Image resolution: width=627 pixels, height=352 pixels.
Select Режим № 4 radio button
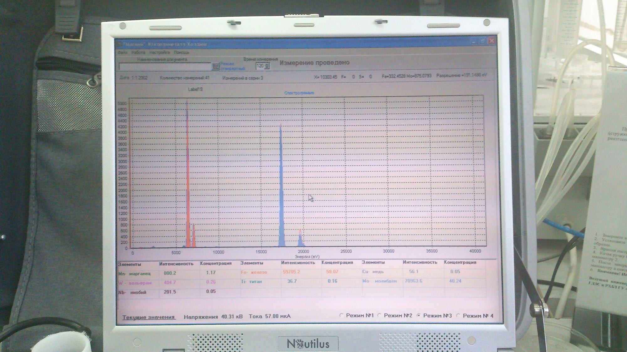coord(458,316)
